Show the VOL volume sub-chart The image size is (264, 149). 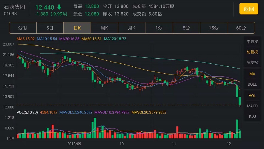point(252,96)
